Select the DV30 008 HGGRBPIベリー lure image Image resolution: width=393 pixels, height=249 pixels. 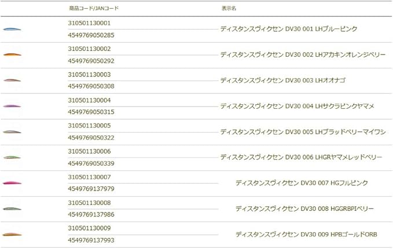[x=12, y=208]
